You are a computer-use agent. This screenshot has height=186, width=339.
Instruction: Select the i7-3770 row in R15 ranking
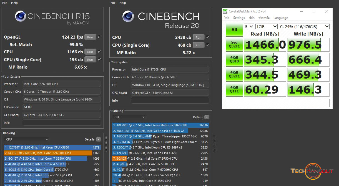(52, 170)
